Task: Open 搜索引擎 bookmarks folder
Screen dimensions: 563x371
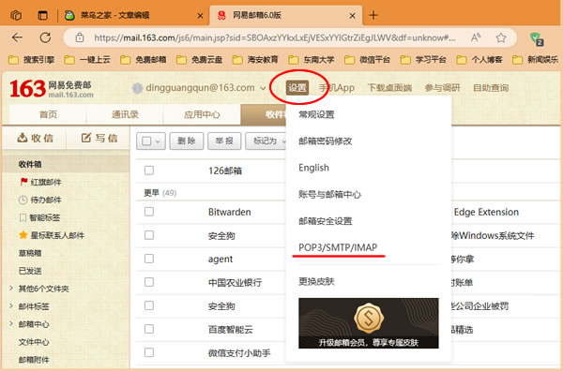Action: click(31, 60)
